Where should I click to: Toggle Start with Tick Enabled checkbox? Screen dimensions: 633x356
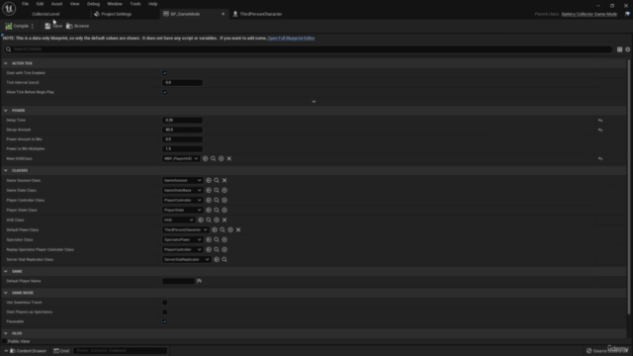pyautogui.click(x=165, y=73)
